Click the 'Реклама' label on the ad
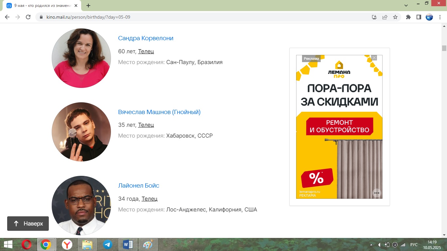The height and width of the screenshot is (251, 447). click(x=311, y=59)
